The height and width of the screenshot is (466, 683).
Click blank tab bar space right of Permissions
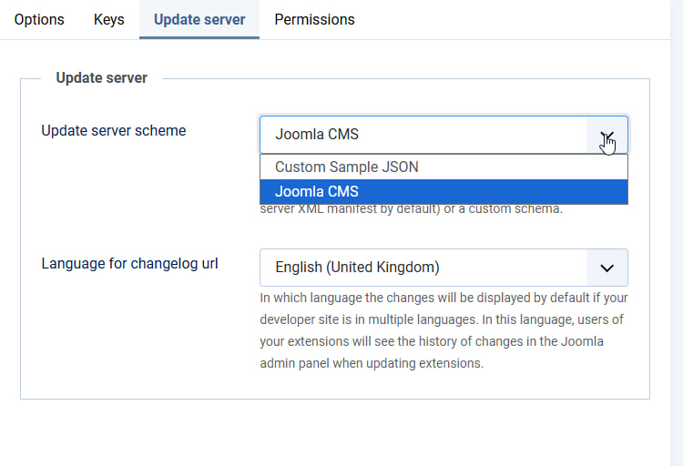[510, 19]
